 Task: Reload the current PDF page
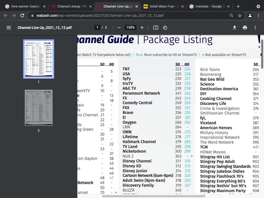tap(22, 15)
